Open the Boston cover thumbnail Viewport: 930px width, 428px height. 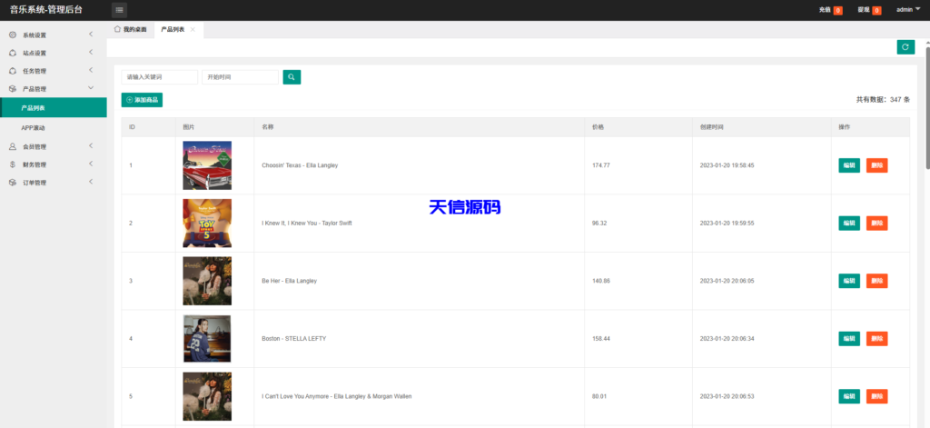(x=207, y=338)
